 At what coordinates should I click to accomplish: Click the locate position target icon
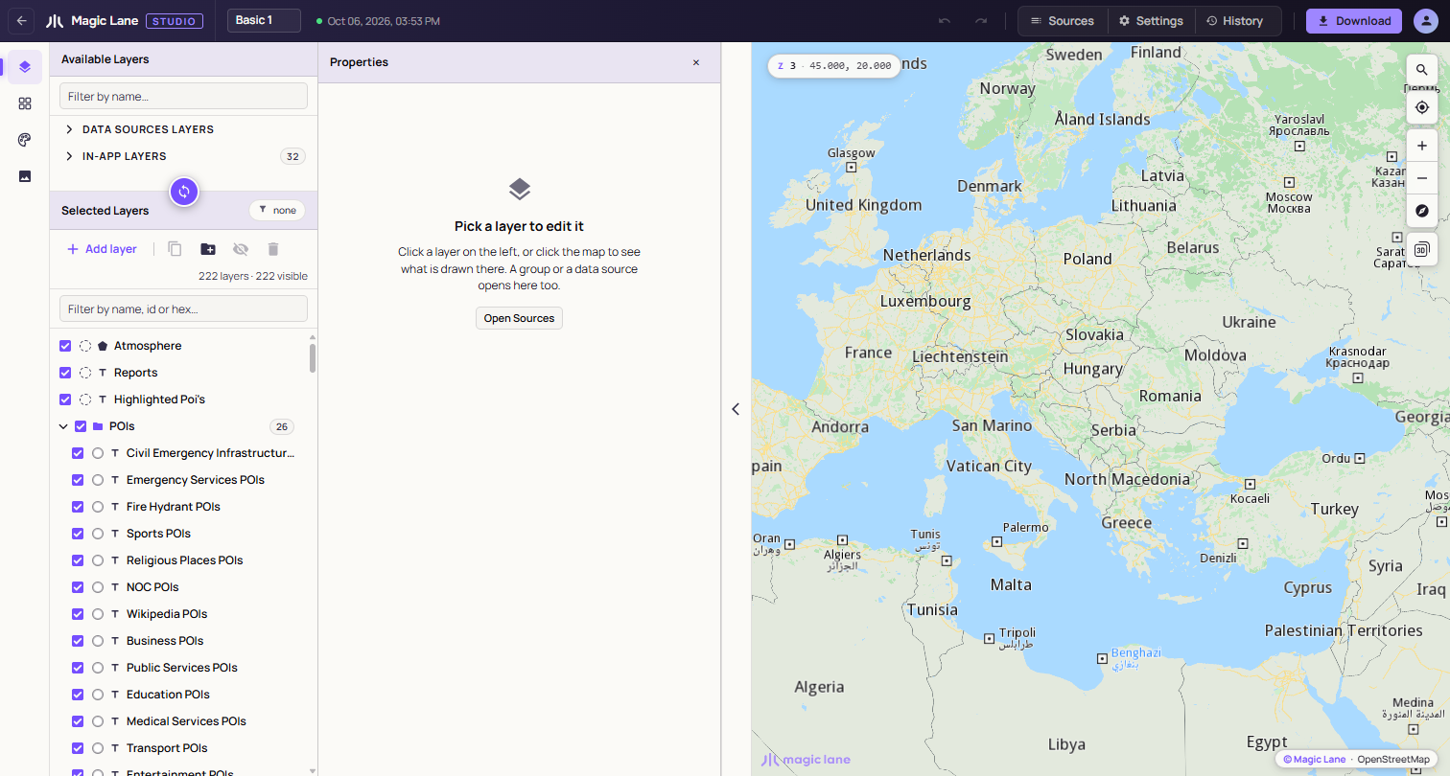[x=1422, y=108]
